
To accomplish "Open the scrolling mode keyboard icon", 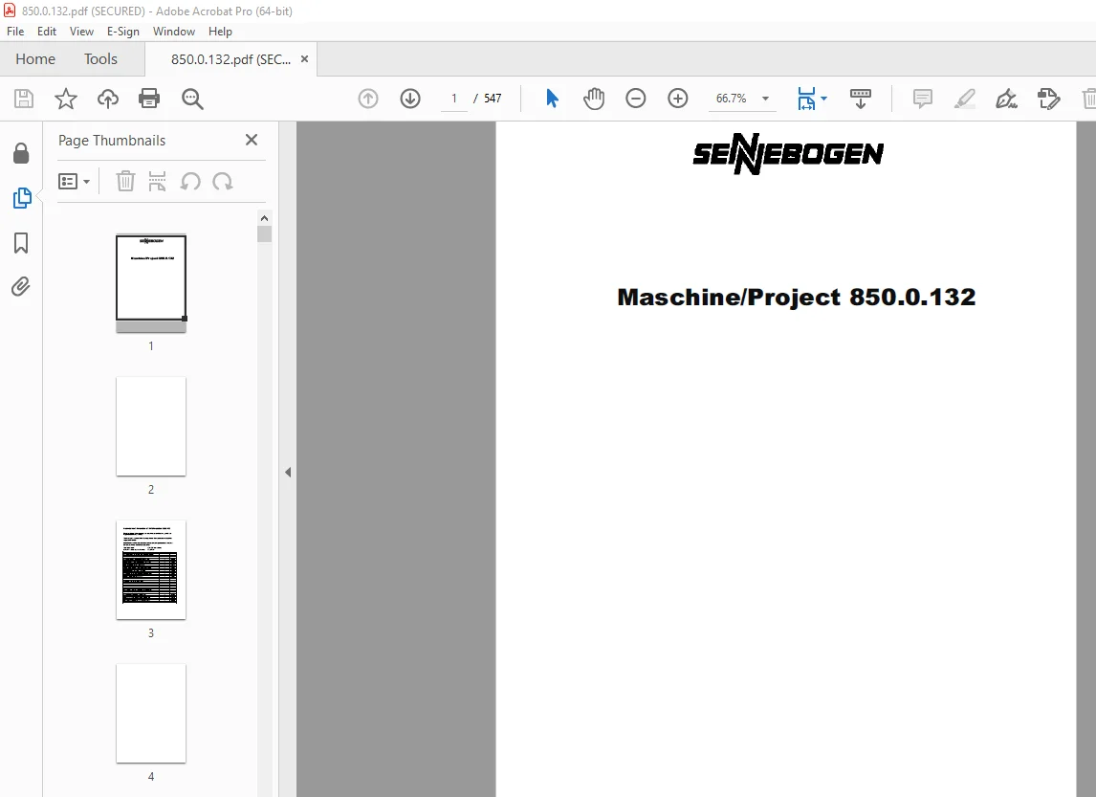I will [861, 99].
